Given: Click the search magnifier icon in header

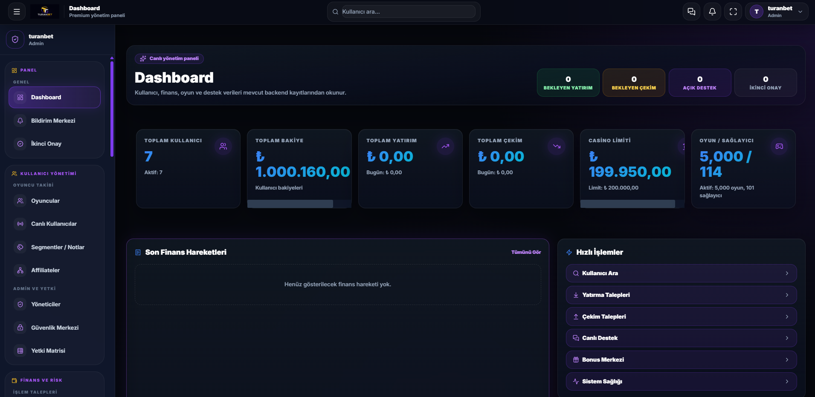Looking at the screenshot, I should click(335, 12).
